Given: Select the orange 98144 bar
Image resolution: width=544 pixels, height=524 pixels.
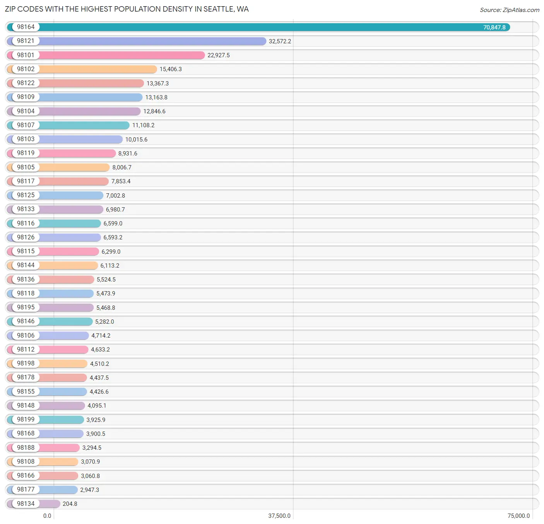Looking at the screenshot, I should coord(68,265).
